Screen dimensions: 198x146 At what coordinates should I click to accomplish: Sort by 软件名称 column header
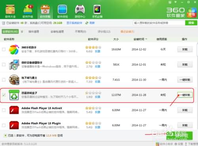[9, 39]
